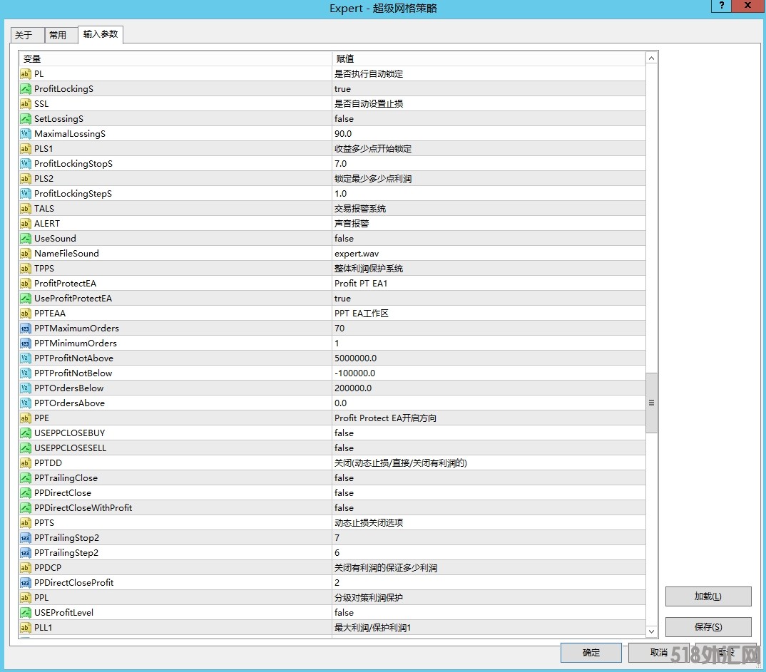The image size is (766, 672).
Task: Click the double-type icon beside MaximalLossingS
Action: click(x=26, y=134)
